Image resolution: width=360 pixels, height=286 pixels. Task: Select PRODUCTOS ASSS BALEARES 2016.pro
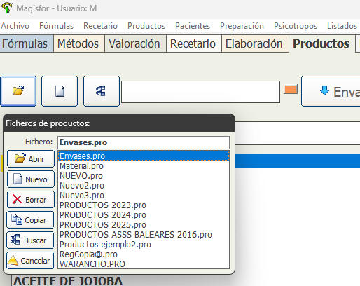point(144,235)
